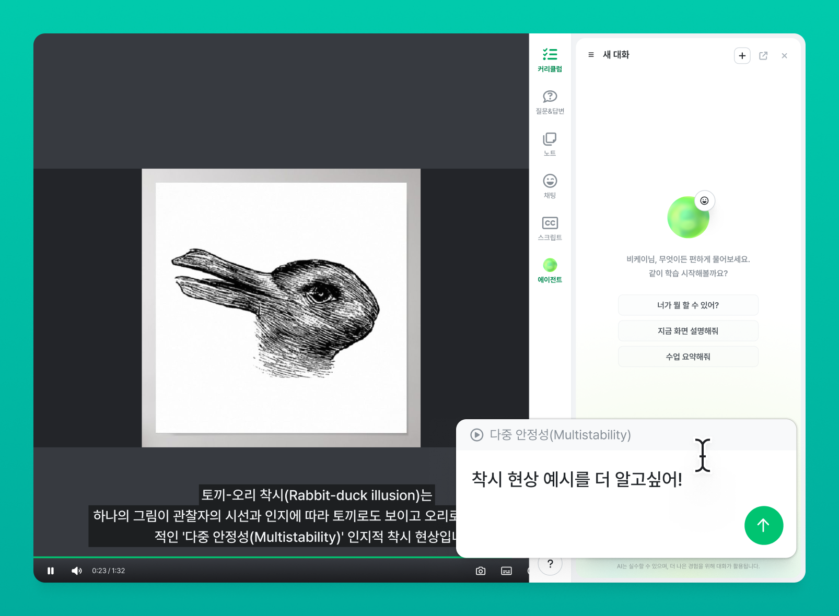Open the 커리큘럼 curriculum panel
The height and width of the screenshot is (616, 839).
click(x=550, y=60)
